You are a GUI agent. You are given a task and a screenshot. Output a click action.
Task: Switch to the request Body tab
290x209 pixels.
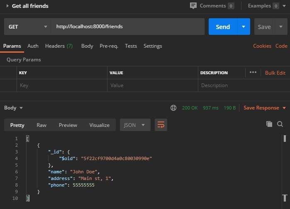point(87,46)
